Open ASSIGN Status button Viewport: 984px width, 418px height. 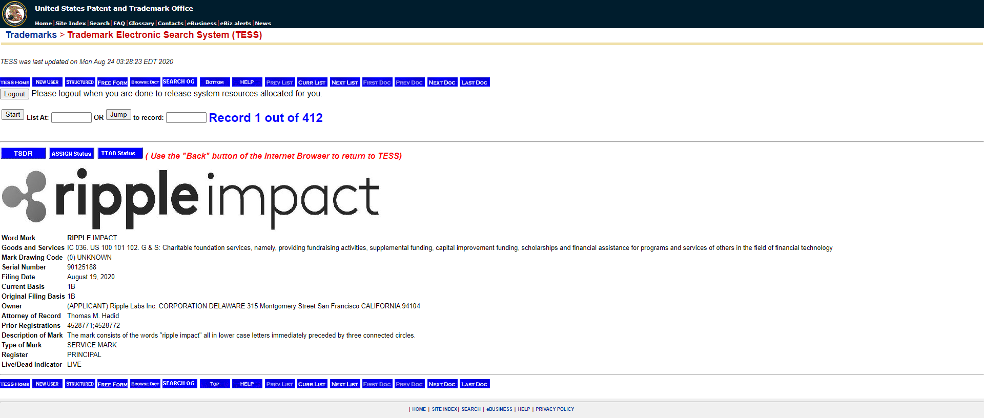pyautogui.click(x=71, y=153)
